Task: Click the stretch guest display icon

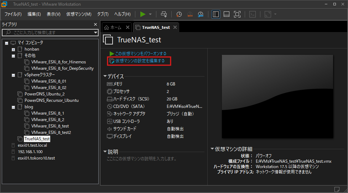Action: [x=268, y=14]
